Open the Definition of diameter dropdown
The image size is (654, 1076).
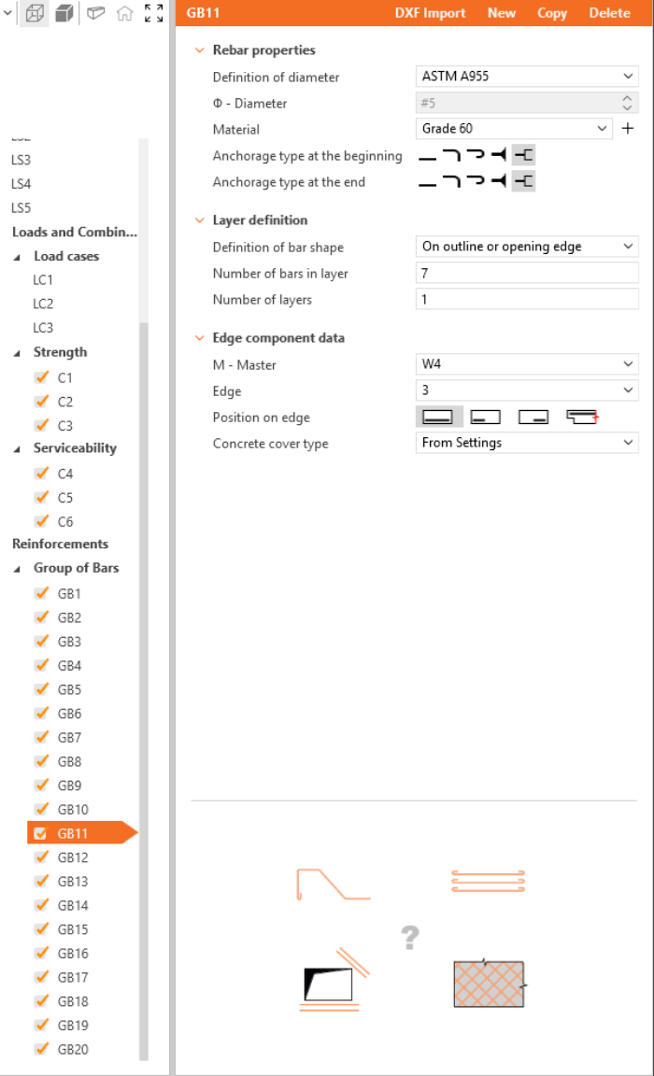click(x=526, y=77)
